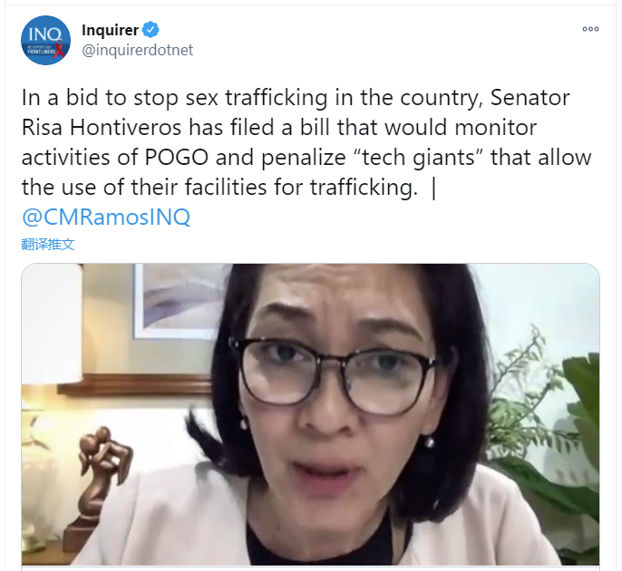622x571 pixels.
Task: Open the Inquirer profile avatar
Action: [x=45, y=40]
